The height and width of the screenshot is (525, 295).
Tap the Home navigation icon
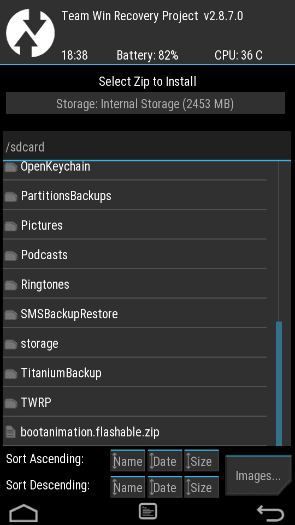coord(23,512)
